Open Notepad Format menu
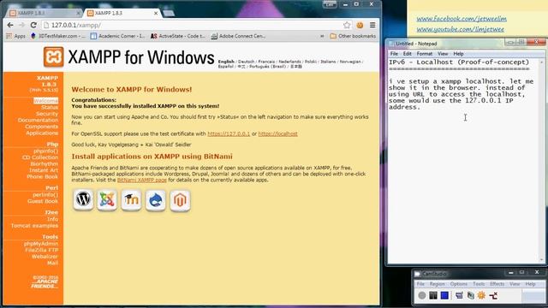The height and width of the screenshot is (308, 548). [425, 54]
